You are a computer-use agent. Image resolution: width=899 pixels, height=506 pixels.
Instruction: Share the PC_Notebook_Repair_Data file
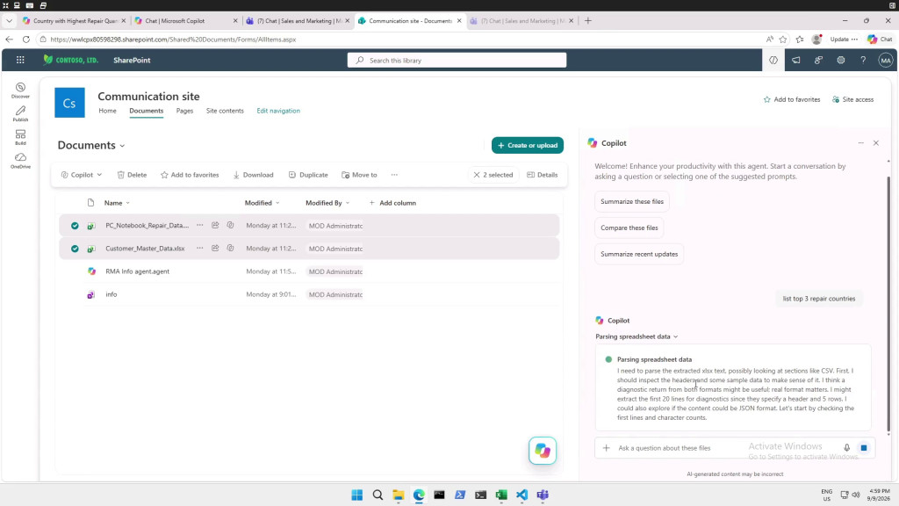215,226
